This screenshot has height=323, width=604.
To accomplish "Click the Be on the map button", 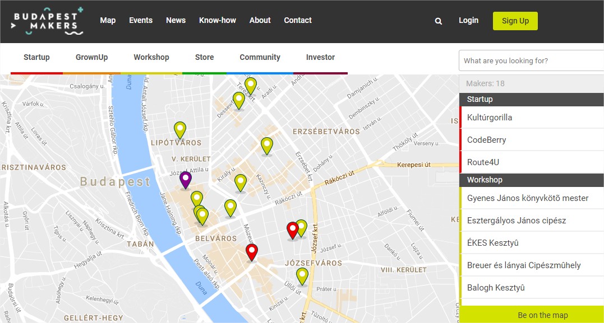I will [x=532, y=315].
